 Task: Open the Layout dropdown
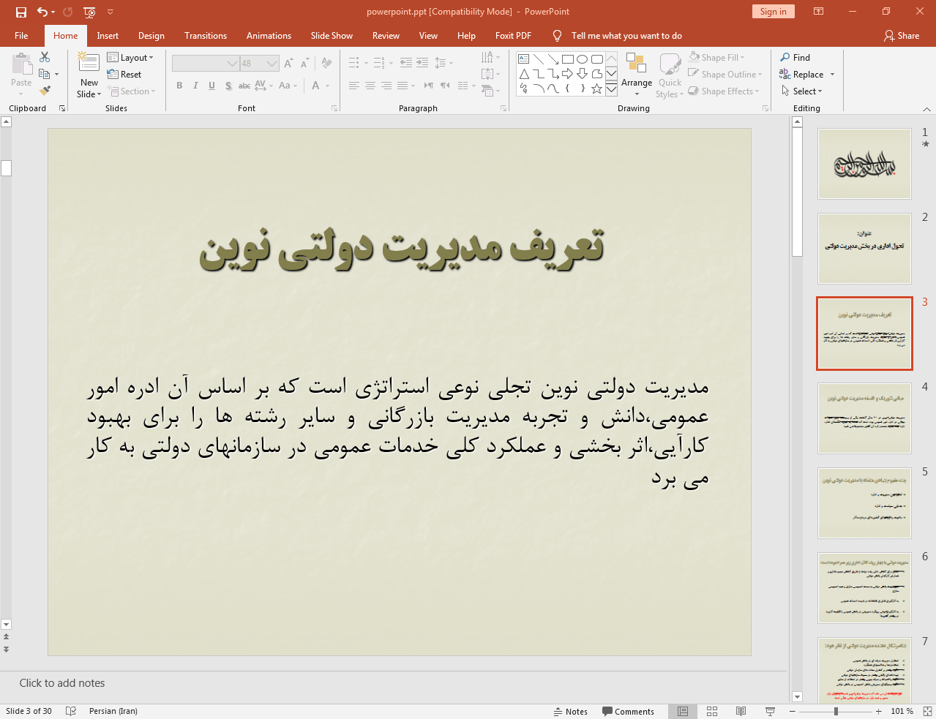(130, 57)
